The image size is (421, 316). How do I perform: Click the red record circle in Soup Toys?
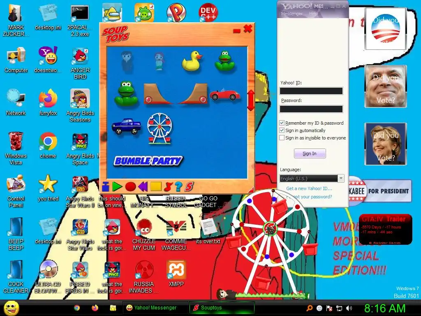click(130, 186)
